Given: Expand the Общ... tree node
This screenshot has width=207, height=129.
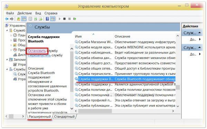Looking at the screenshot, I should [x=11, y=45].
